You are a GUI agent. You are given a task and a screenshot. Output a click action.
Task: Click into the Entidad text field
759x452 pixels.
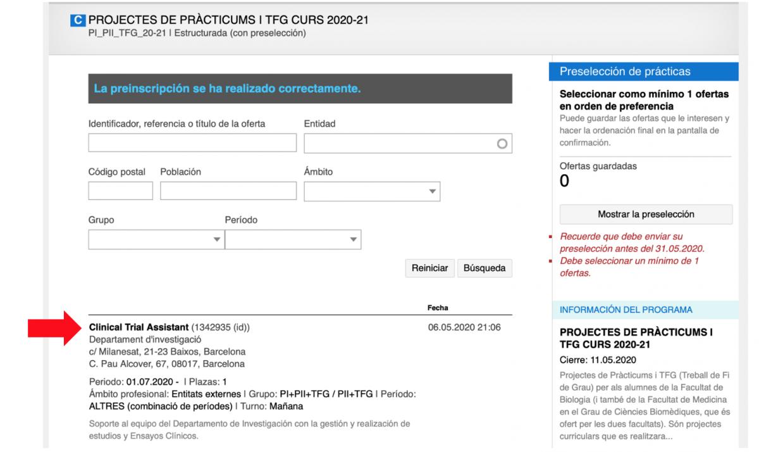pyautogui.click(x=400, y=144)
